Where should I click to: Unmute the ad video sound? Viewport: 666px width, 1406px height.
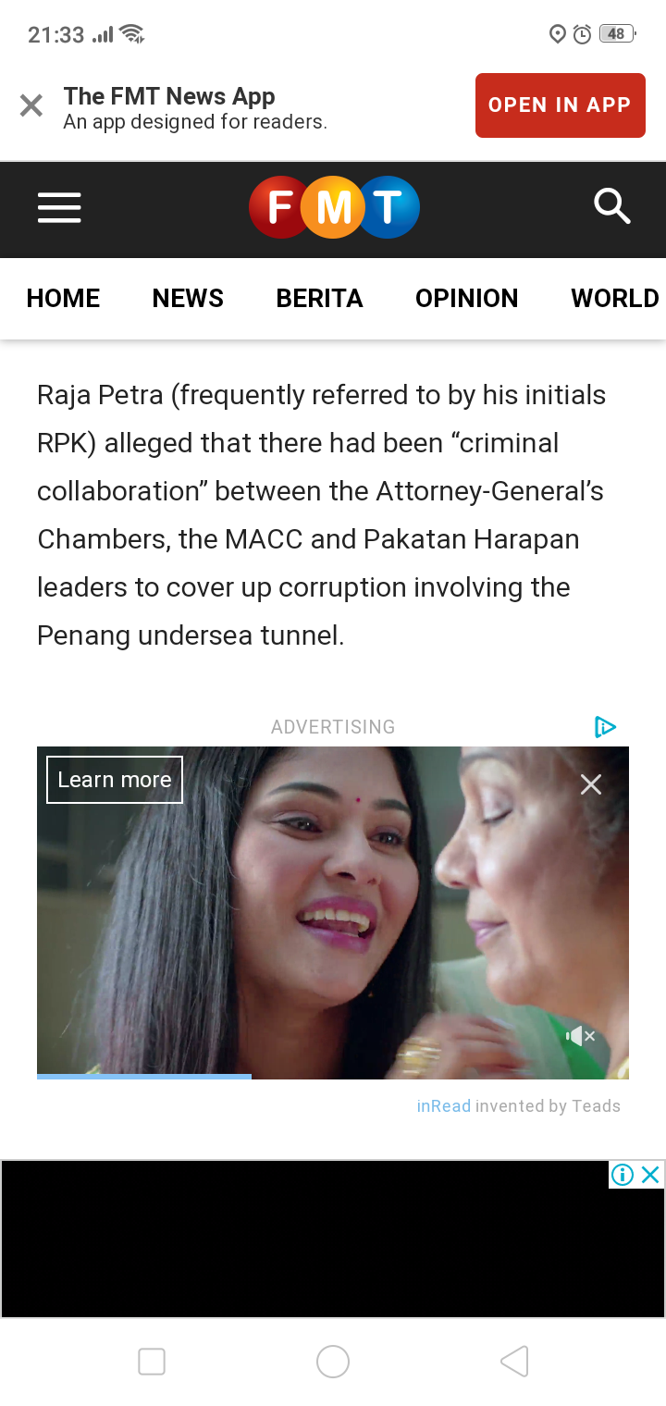click(x=581, y=1036)
